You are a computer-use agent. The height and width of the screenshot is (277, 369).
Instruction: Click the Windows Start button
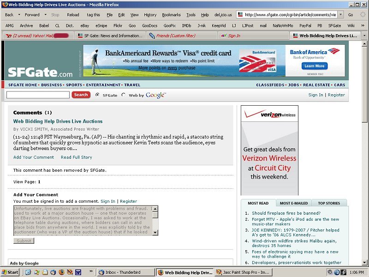click(10, 272)
